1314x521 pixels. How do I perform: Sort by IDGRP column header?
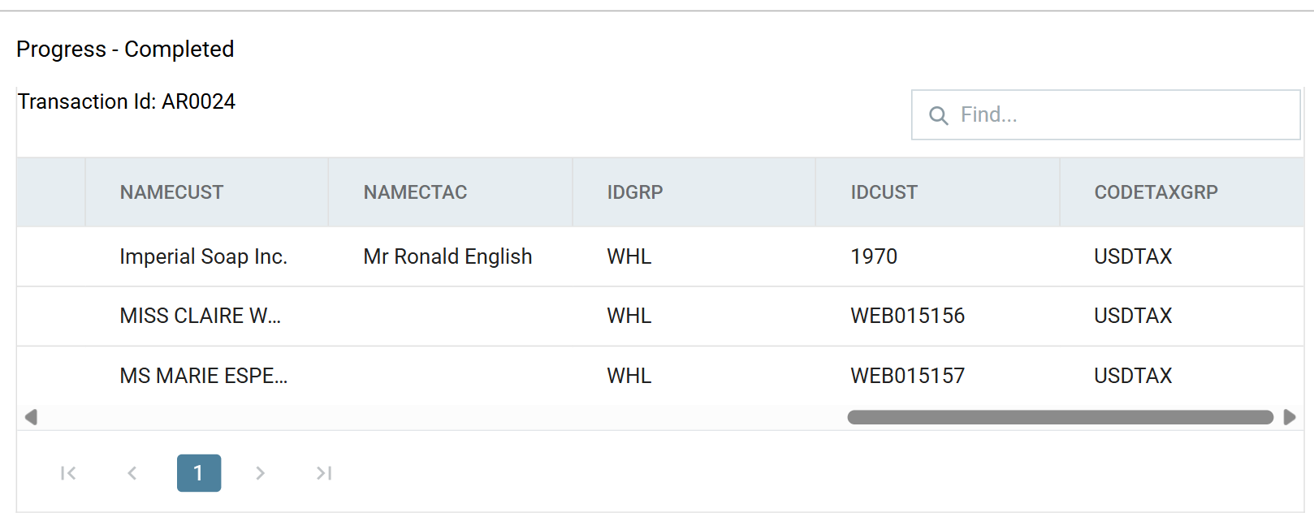point(635,192)
